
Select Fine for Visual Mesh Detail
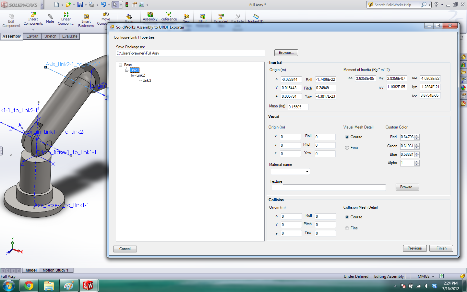[347, 148]
